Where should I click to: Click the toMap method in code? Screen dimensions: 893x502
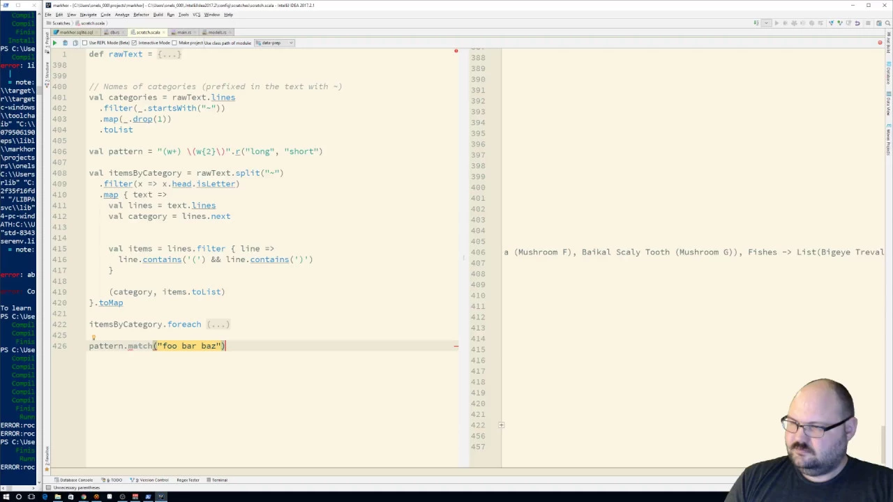111,303
